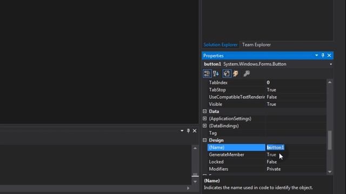
Task: Open Properties window position dropdown
Action: pyautogui.click(x=316, y=56)
